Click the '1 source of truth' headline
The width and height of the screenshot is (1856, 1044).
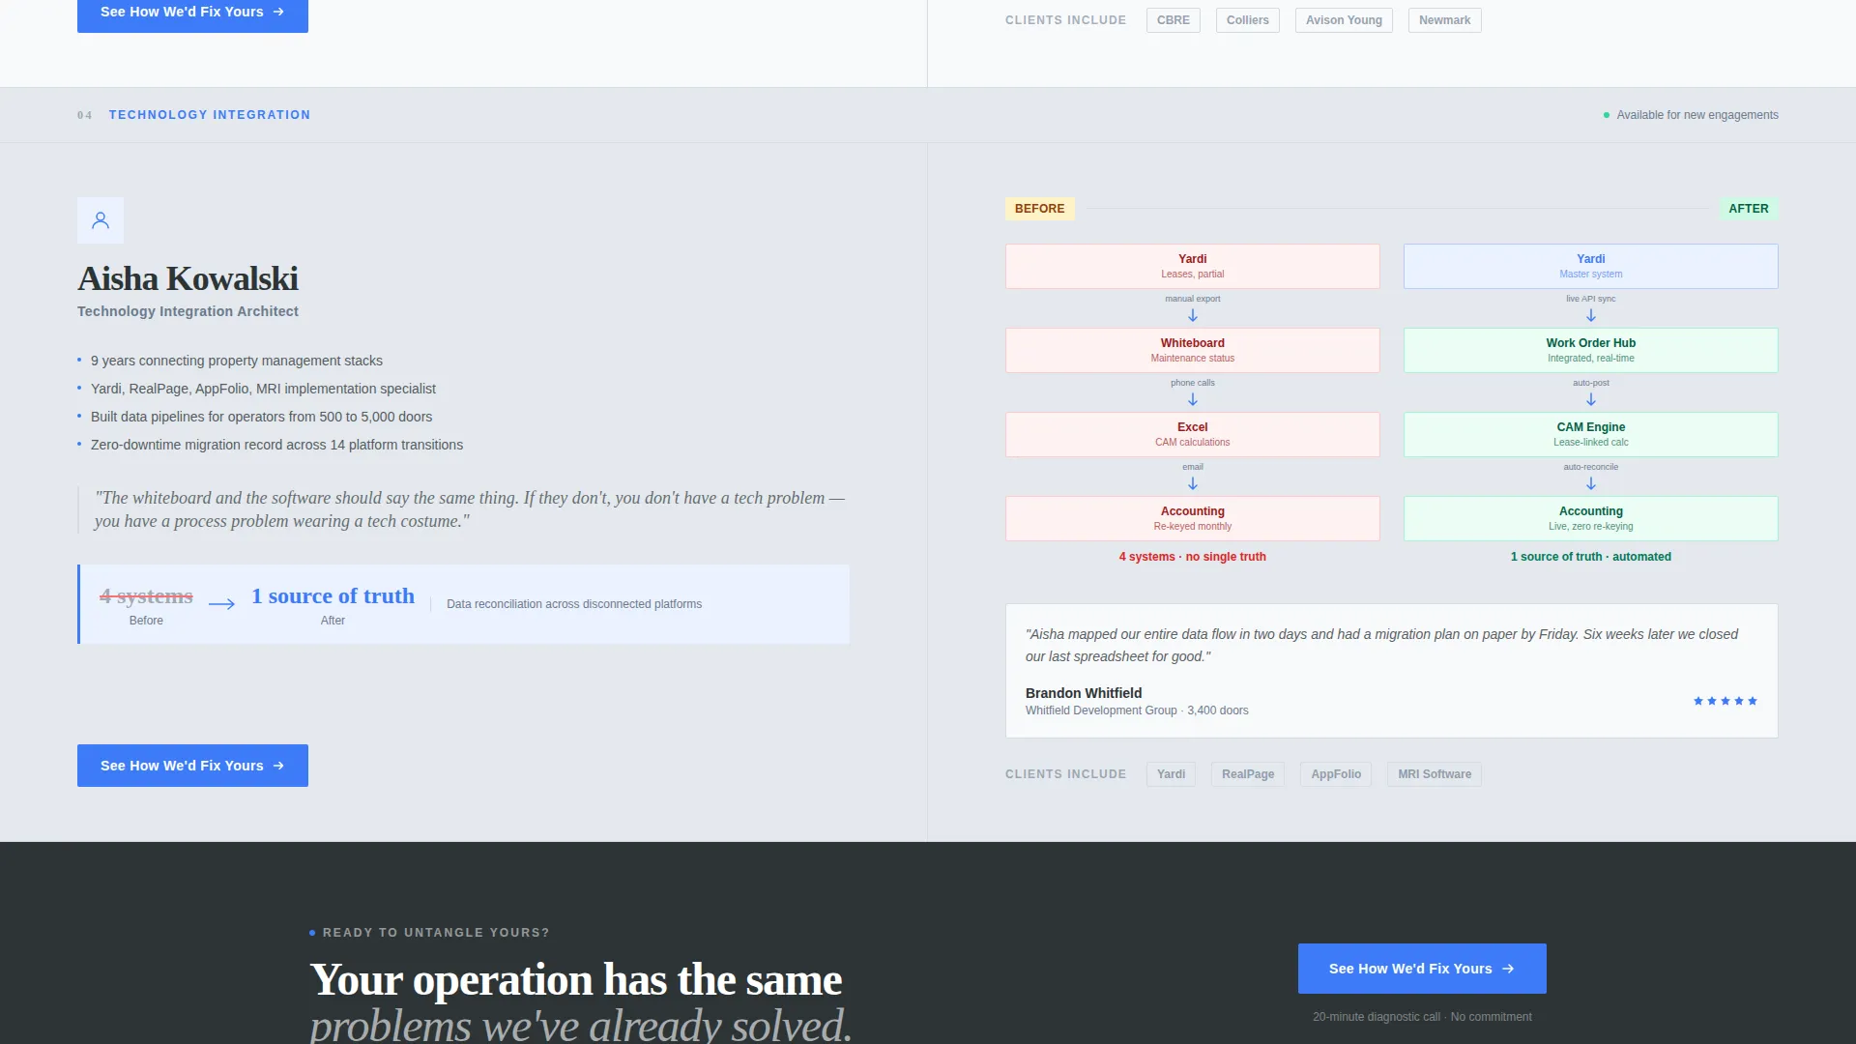point(333,596)
